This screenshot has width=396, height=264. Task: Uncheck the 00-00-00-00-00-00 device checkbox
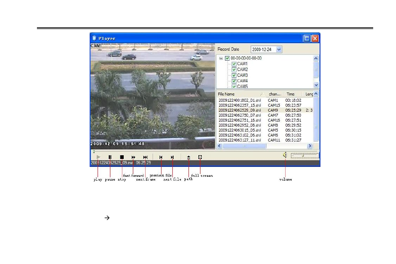click(x=227, y=59)
